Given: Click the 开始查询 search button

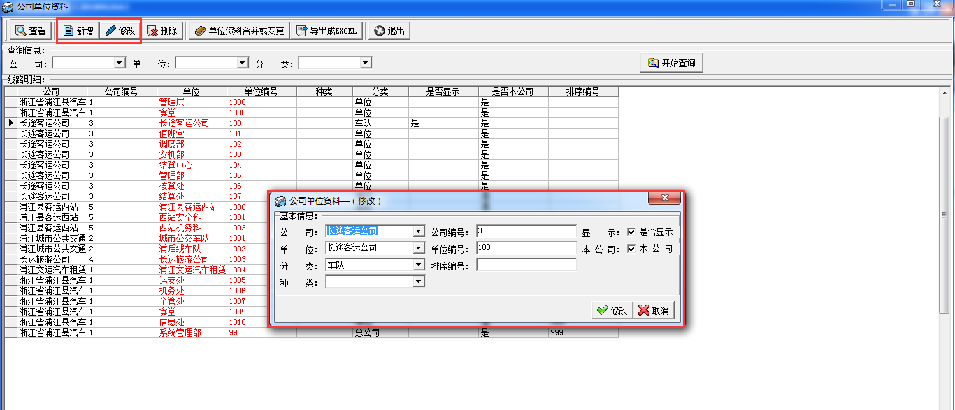Looking at the screenshot, I should [x=671, y=63].
